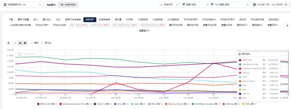Switch to pie chart view
The width and height of the screenshot is (291, 109).
[x=25, y=43]
